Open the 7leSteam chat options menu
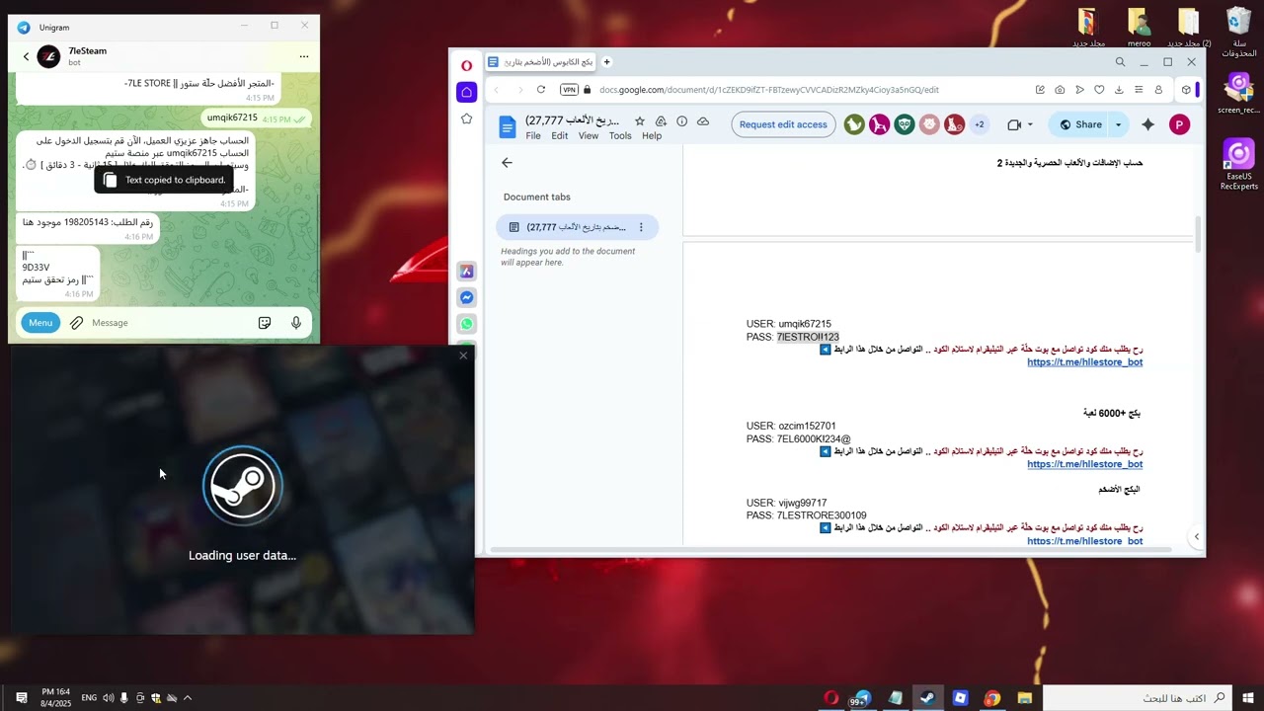 point(304,56)
